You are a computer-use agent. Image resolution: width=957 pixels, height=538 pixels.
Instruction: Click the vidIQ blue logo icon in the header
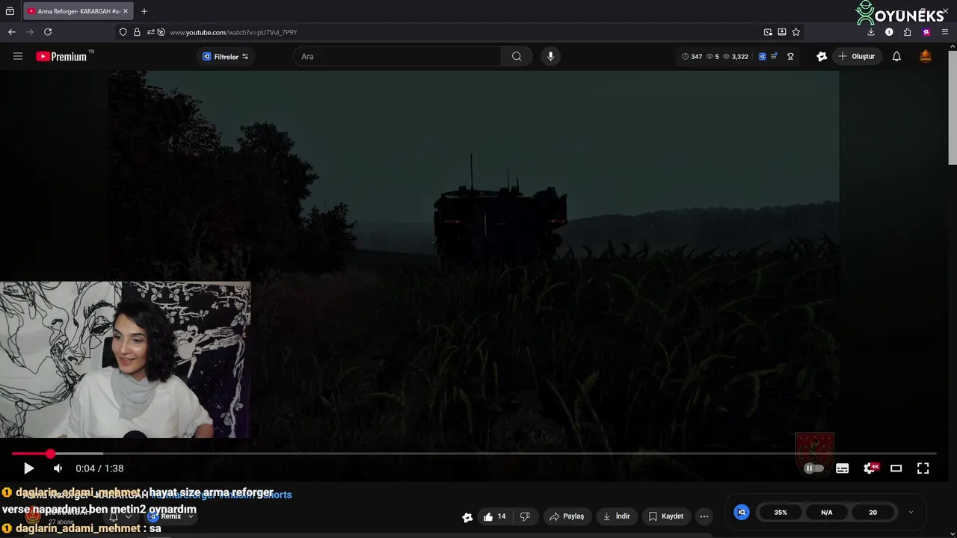tap(762, 57)
